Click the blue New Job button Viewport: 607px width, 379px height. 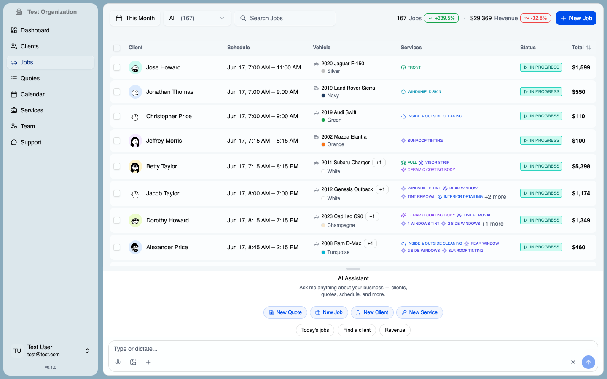tap(576, 18)
